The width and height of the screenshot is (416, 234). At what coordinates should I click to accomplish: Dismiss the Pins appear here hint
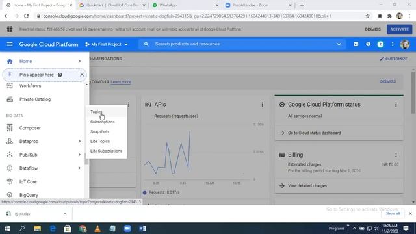(x=82, y=75)
